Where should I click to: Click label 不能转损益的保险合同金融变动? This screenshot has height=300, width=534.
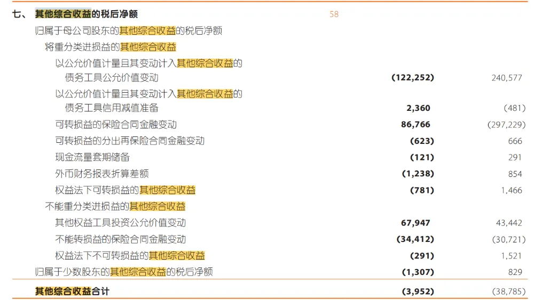[121, 240]
